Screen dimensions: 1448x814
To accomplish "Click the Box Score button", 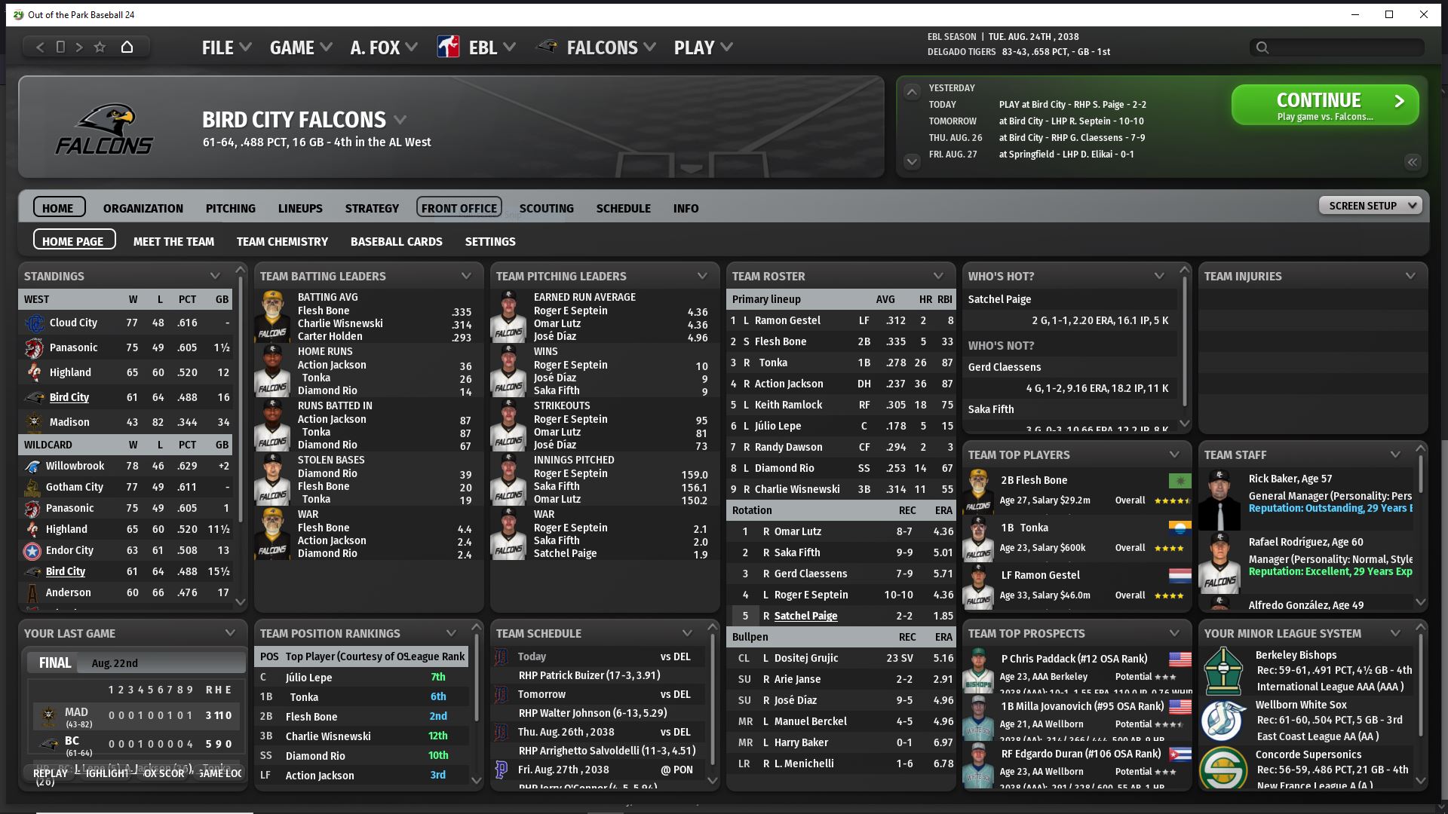I will click(x=163, y=773).
